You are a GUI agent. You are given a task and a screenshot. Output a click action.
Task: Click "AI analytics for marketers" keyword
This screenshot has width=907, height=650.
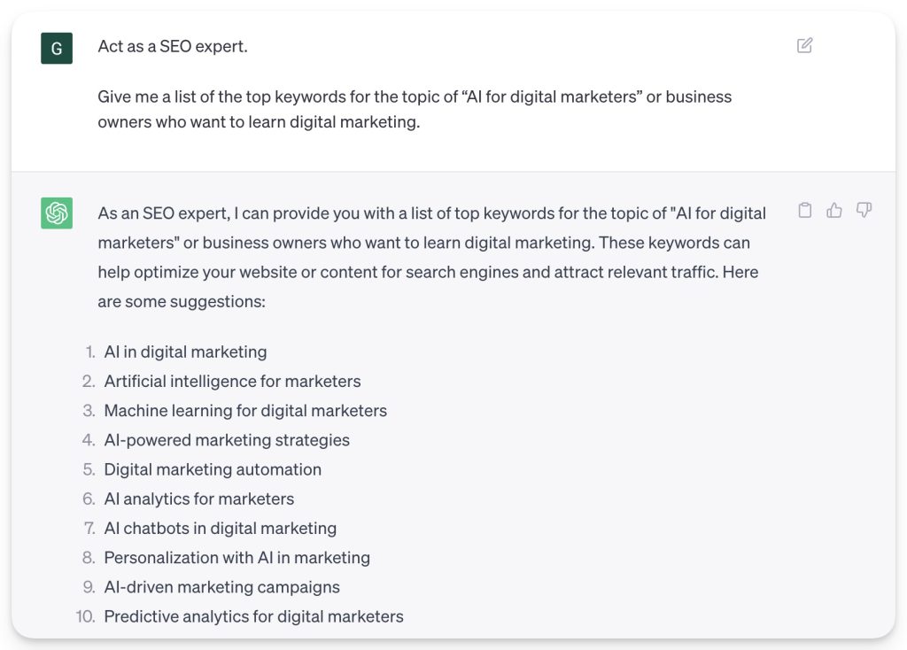[199, 499]
